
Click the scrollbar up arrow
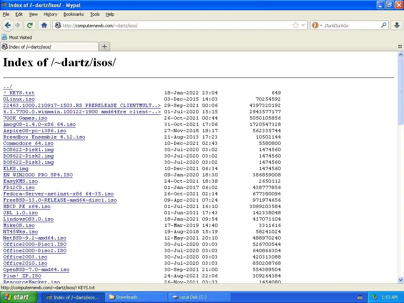click(x=400, y=54)
